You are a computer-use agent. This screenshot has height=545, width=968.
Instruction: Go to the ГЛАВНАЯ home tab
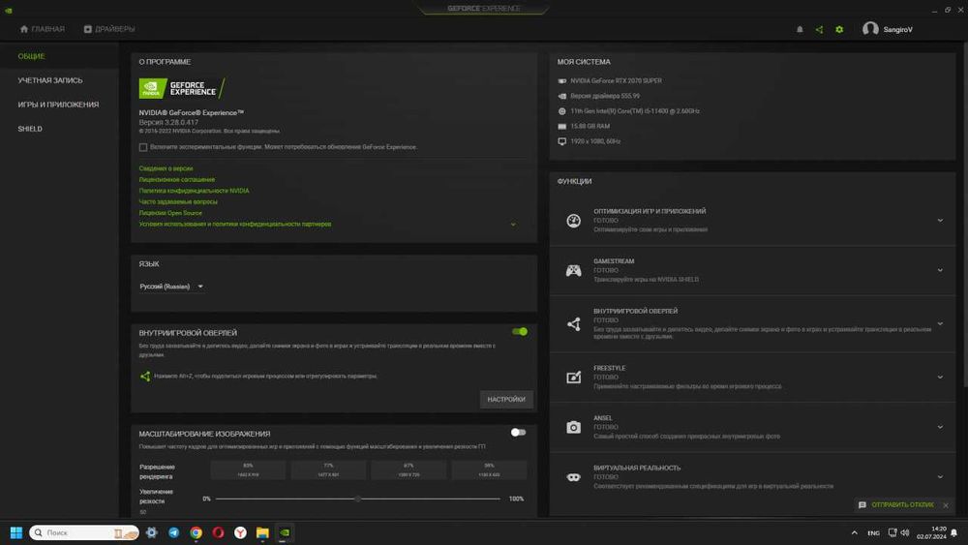[x=42, y=29]
